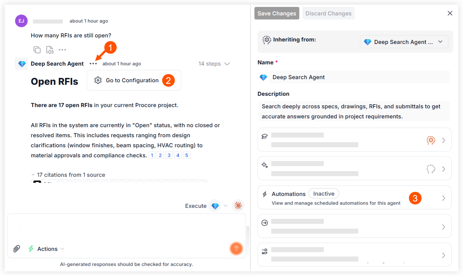Click Discard Changes button

(x=328, y=13)
